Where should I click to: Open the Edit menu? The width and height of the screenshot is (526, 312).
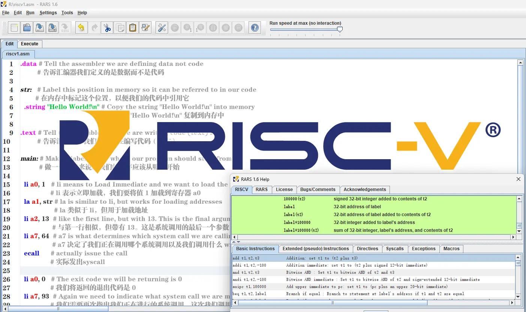point(18,13)
